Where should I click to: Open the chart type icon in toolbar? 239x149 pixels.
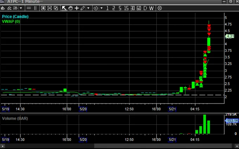point(3,8)
